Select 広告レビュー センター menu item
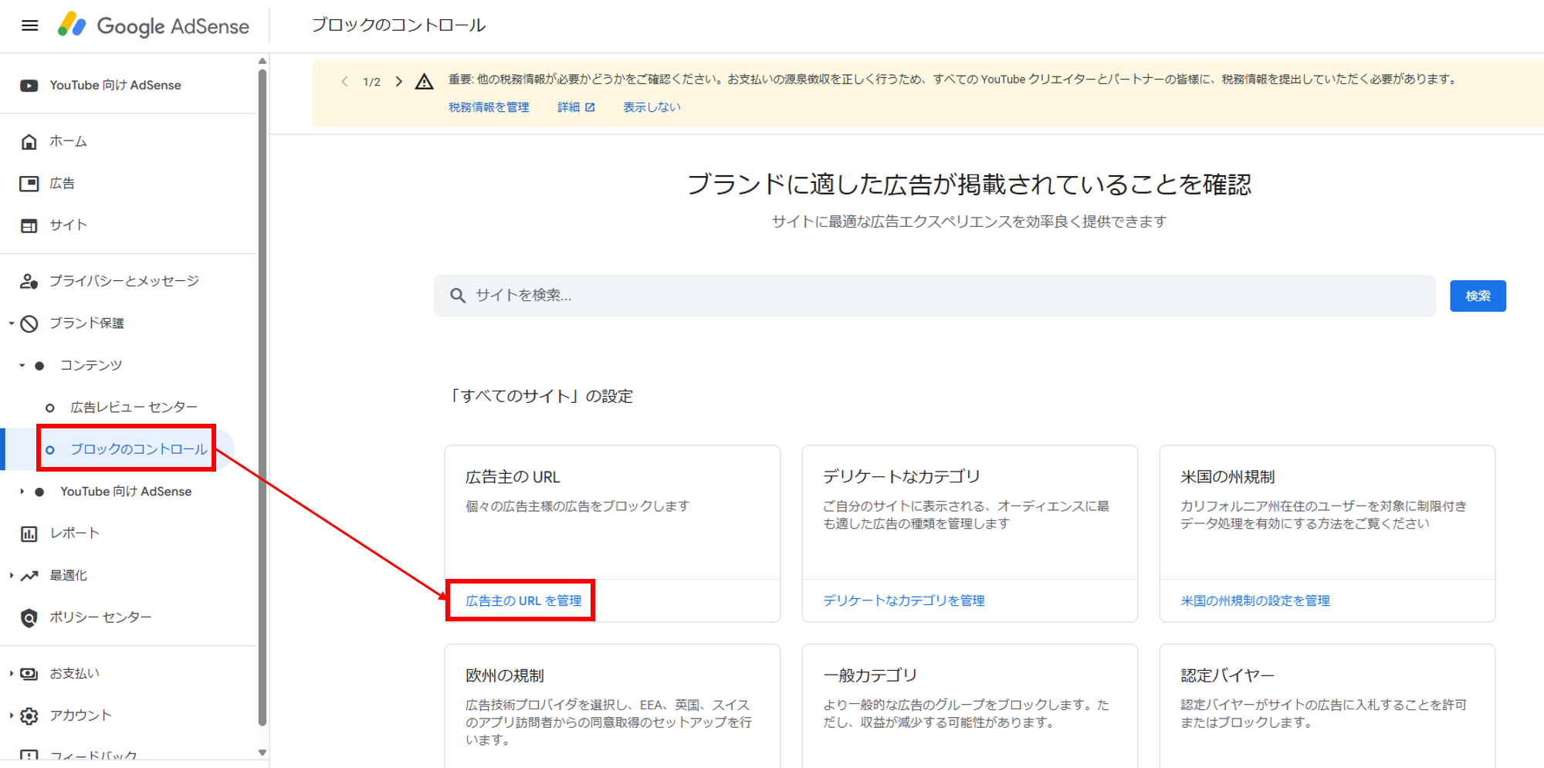 [x=134, y=407]
